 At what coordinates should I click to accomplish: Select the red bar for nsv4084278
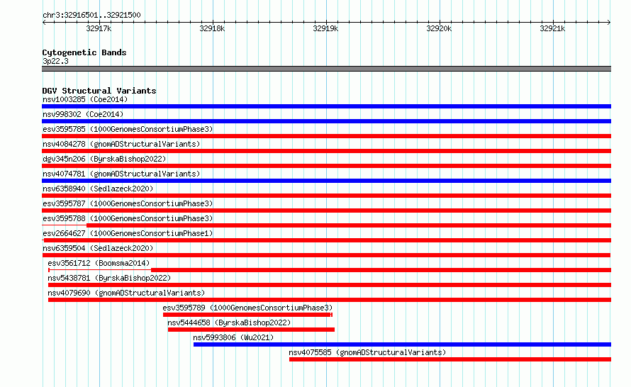tap(326, 151)
